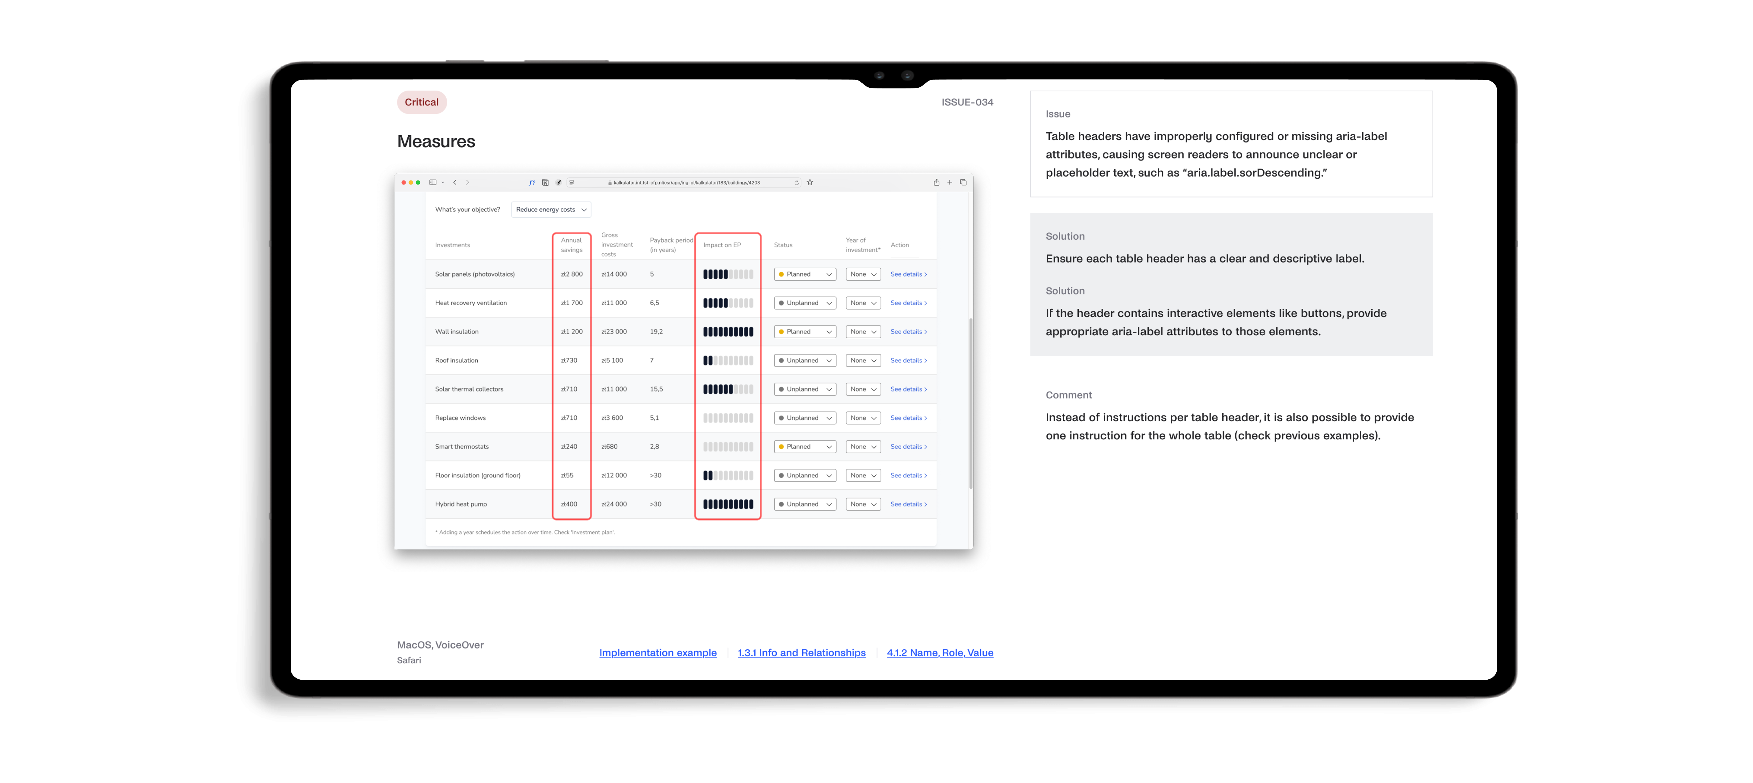Reload page using refresh icon

[796, 182]
